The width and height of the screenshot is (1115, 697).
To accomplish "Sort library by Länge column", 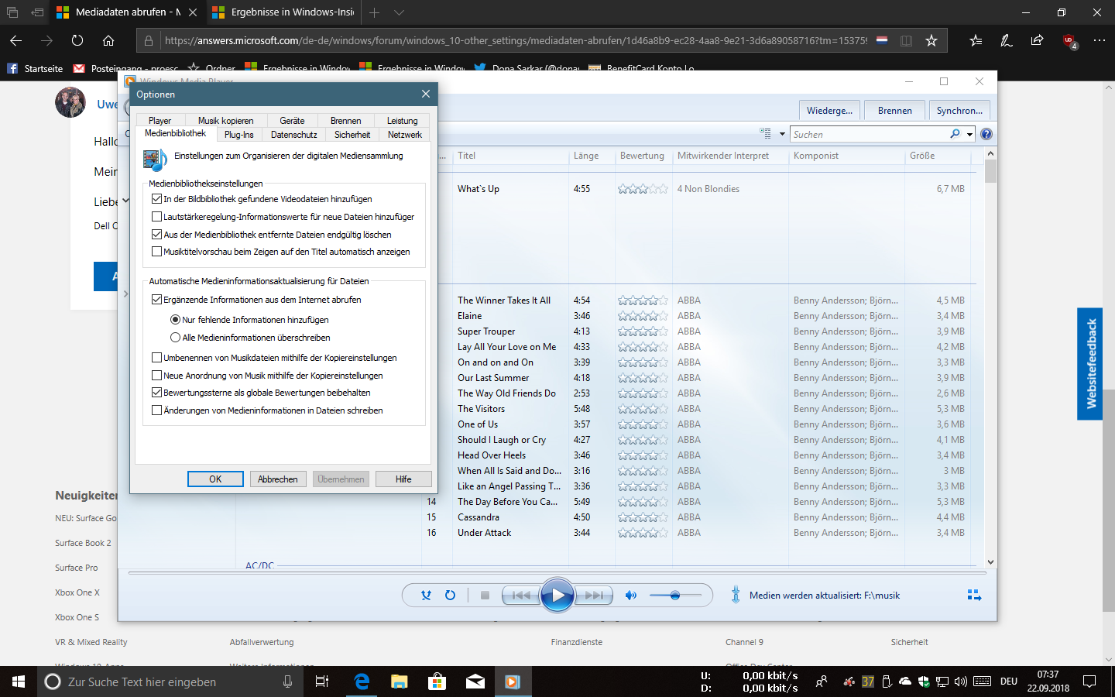I will pos(586,156).
